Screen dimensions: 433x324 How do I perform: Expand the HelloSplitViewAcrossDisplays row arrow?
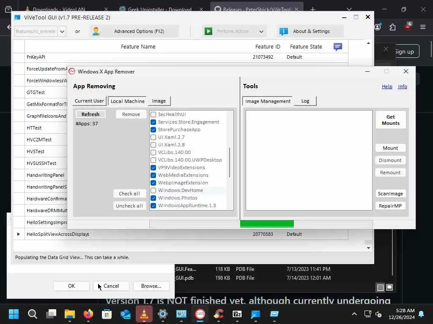[19, 234]
